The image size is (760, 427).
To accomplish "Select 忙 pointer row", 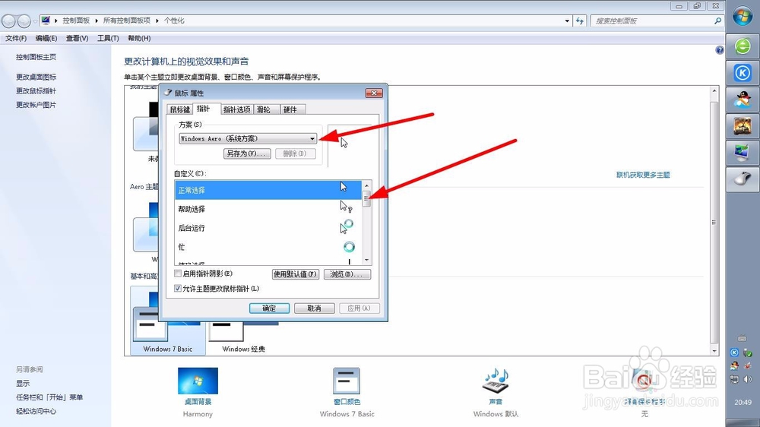I will pyautogui.click(x=268, y=247).
